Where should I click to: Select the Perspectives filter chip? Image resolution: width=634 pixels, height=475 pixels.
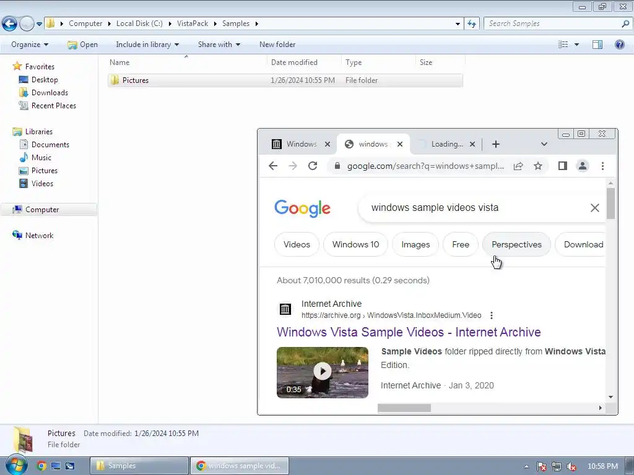click(516, 245)
